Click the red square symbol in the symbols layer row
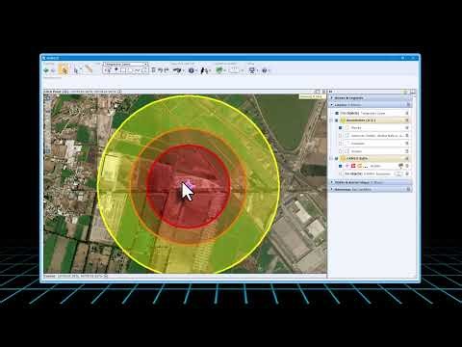462x347 pixels. tap(353, 166)
